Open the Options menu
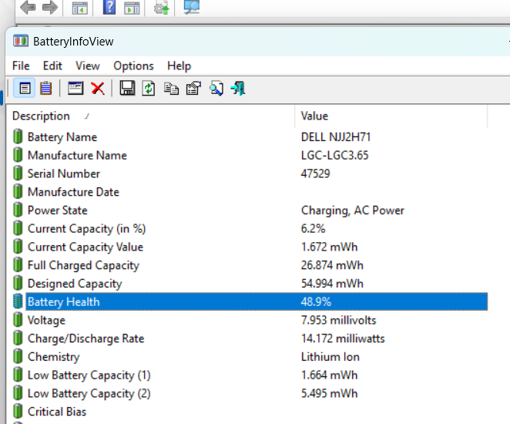This screenshot has height=424, width=510. click(133, 66)
